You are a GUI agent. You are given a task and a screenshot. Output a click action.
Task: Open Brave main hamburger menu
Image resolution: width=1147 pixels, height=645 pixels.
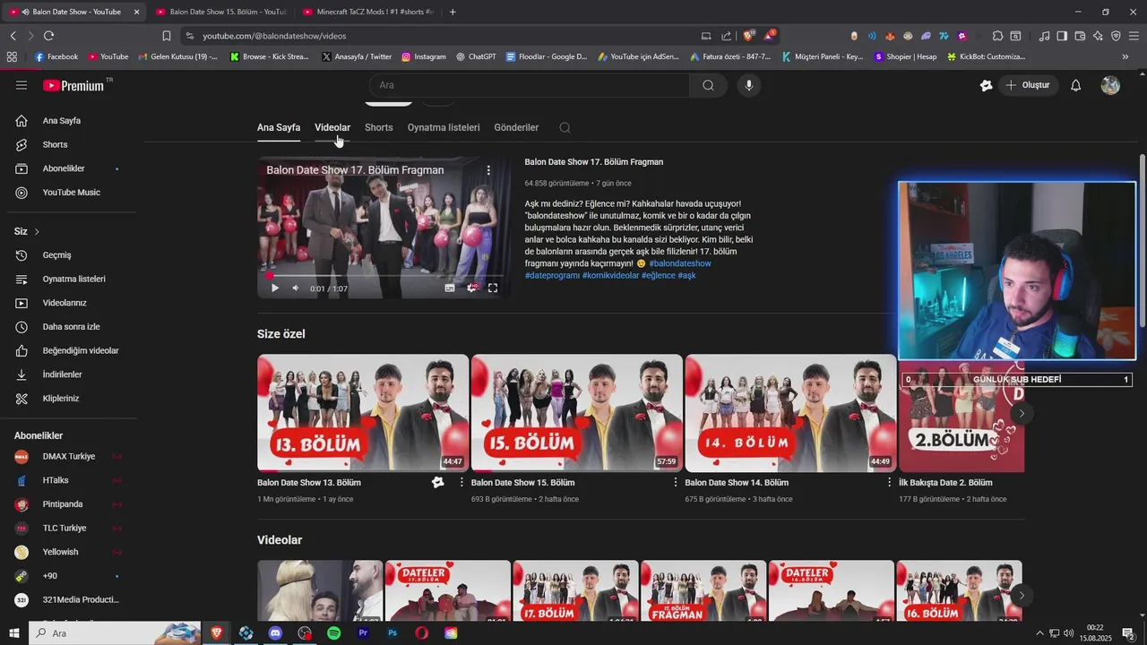click(x=1133, y=36)
